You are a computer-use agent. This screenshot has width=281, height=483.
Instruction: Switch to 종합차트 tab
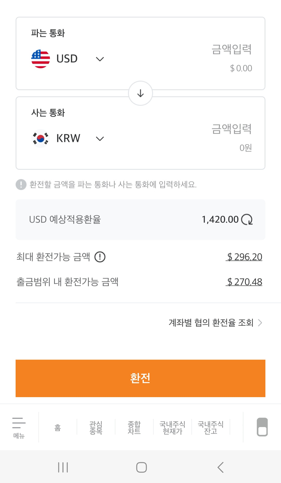[134, 428]
